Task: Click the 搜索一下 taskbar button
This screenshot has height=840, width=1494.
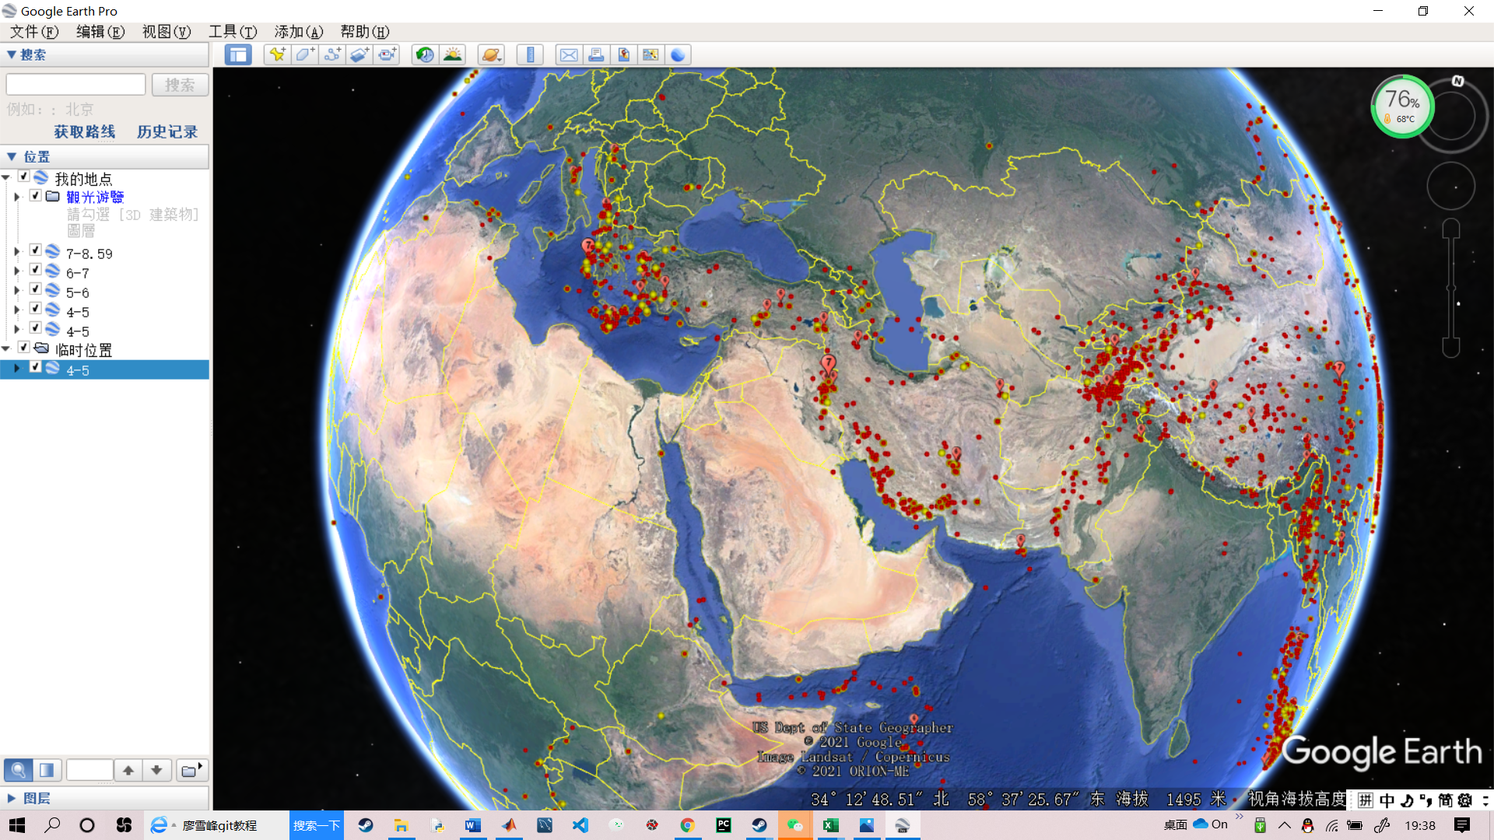Action: [x=317, y=825]
